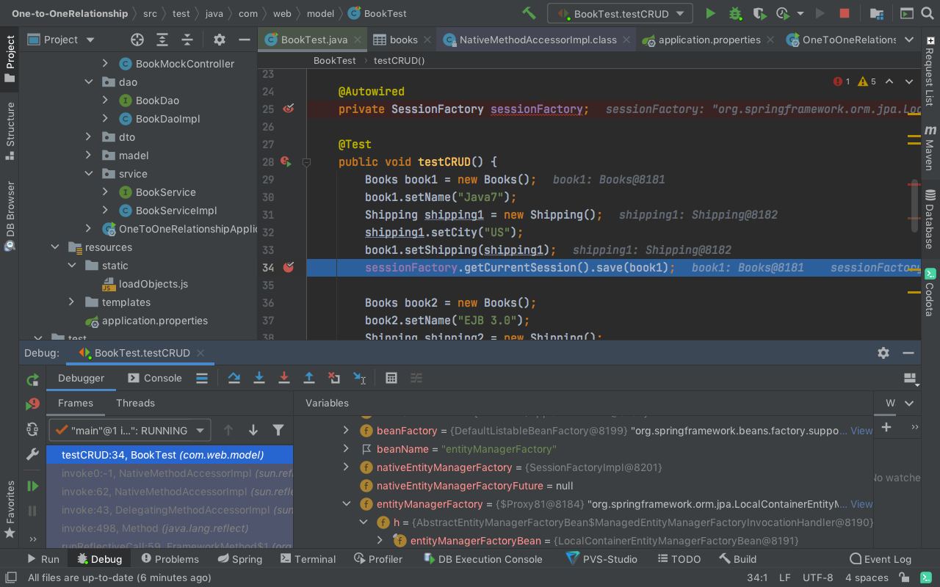Click Force Step Into red arrow icon

point(283,378)
